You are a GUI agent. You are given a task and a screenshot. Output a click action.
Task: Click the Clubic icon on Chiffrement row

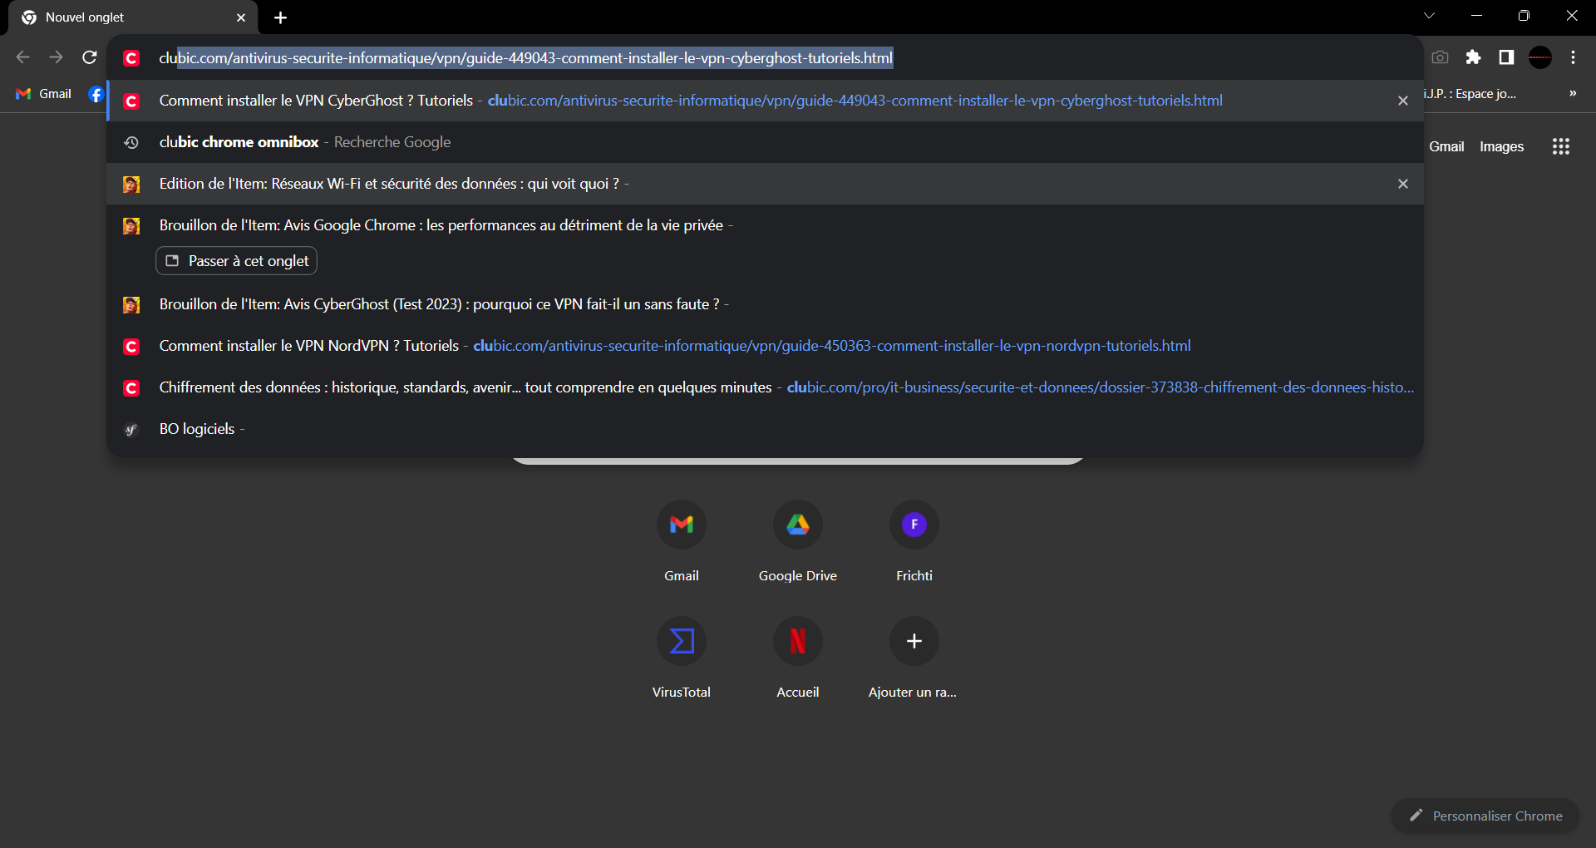pyautogui.click(x=131, y=387)
